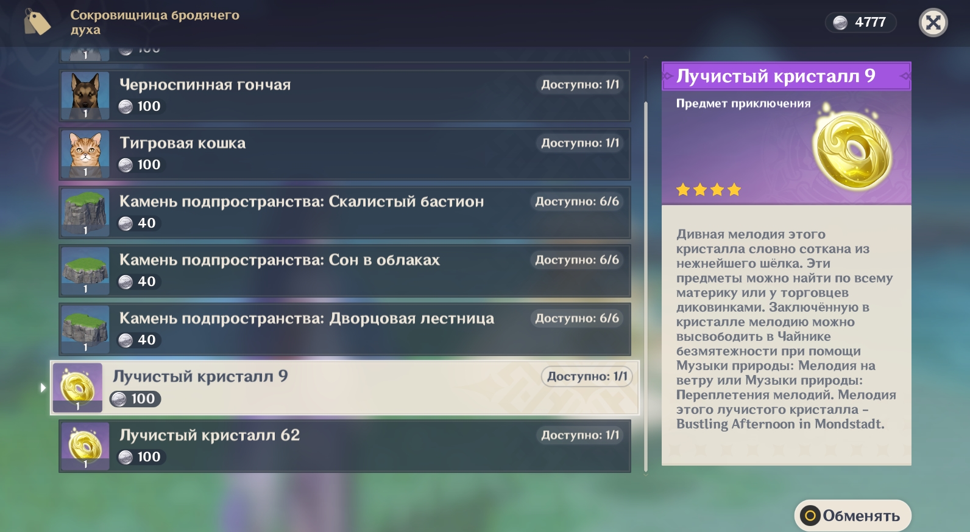Click Доступно: 6/6 on Дворцовая лестница row

(577, 318)
